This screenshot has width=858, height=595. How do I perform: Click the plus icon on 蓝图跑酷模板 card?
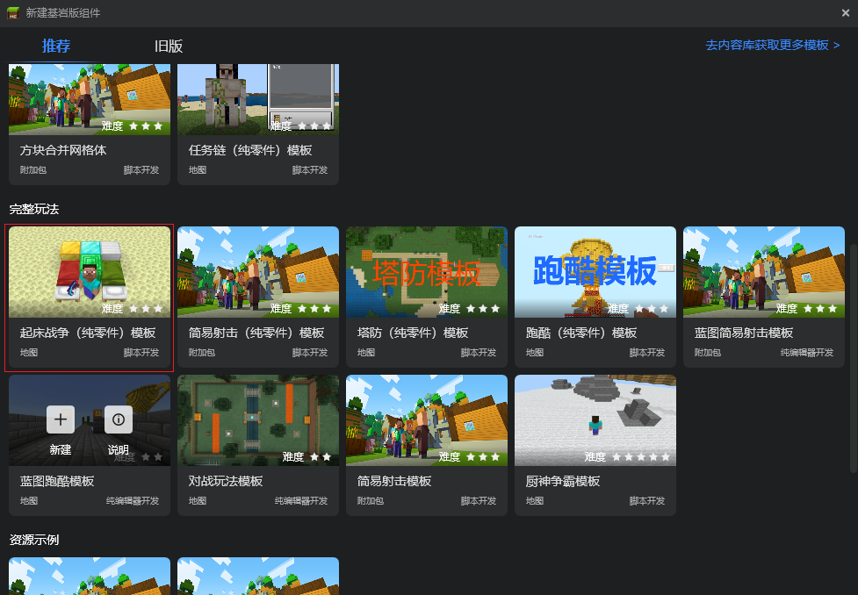[x=61, y=419]
